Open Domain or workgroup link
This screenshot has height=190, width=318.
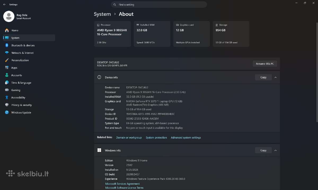coord(129,137)
